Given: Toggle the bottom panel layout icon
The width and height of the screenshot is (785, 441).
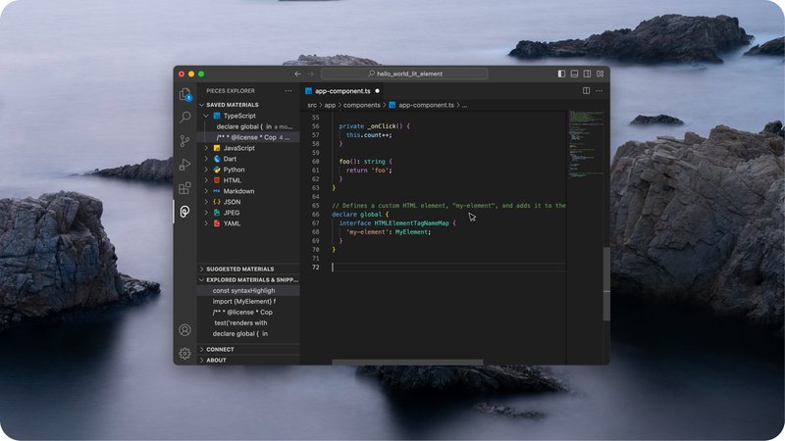Looking at the screenshot, I should tap(575, 74).
